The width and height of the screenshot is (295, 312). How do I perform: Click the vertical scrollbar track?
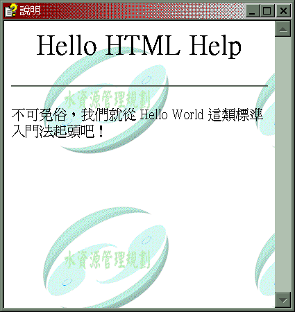283,164
